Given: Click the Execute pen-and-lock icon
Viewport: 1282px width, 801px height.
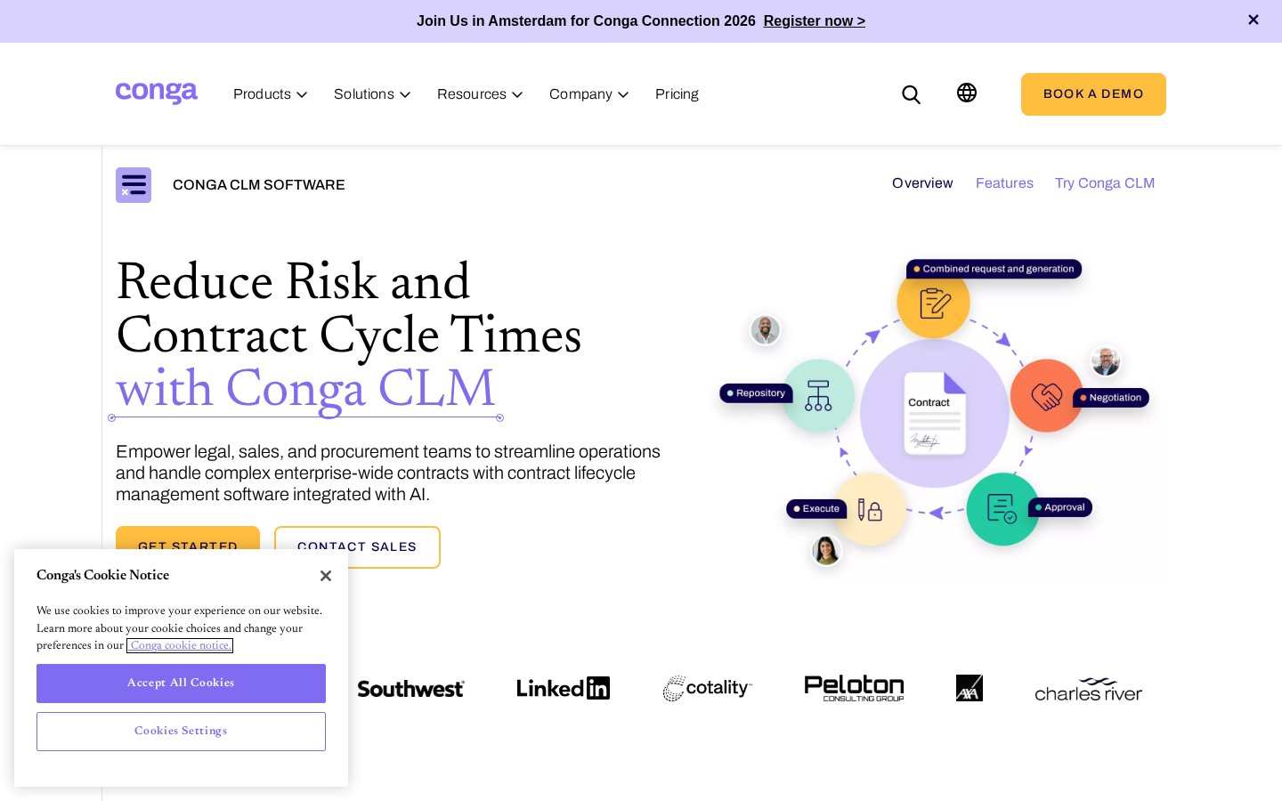Looking at the screenshot, I should 870,509.
